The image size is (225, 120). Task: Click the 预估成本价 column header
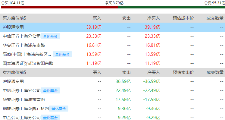[x=183, y=18]
